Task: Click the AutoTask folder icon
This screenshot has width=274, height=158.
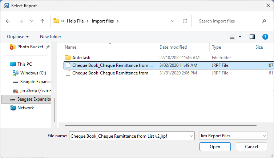Action: tap(68, 57)
